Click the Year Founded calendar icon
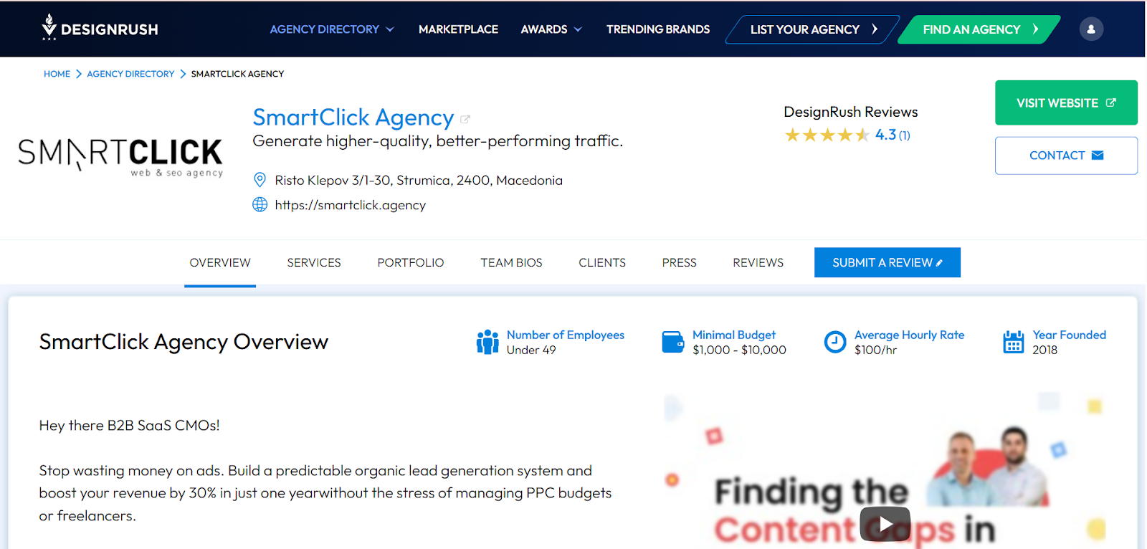The height and width of the screenshot is (549, 1147). click(x=1014, y=342)
